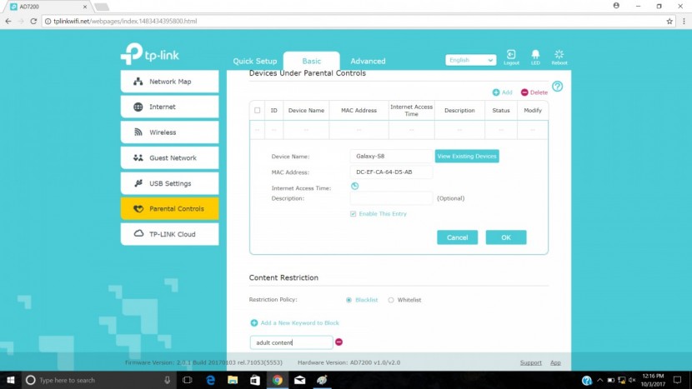Click Add to add a device
This screenshot has width=692, height=389.
click(x=502, y=92)
